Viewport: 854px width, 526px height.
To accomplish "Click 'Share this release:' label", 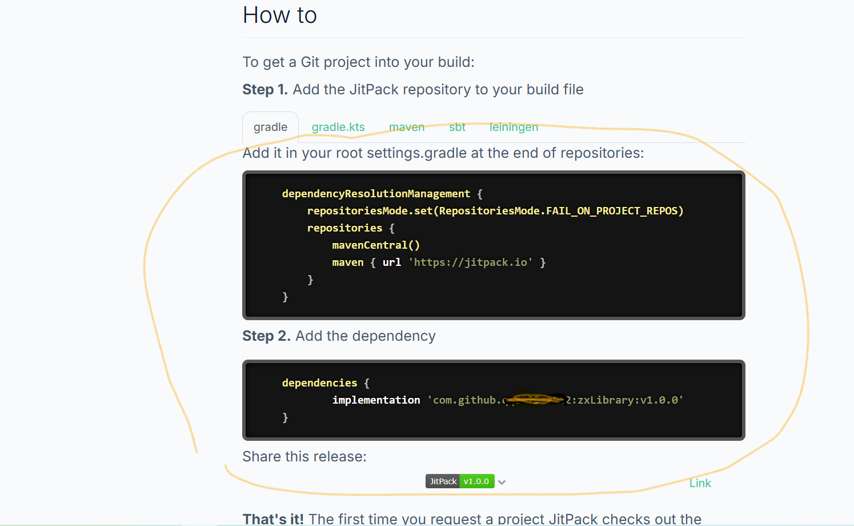I will 304,457.
